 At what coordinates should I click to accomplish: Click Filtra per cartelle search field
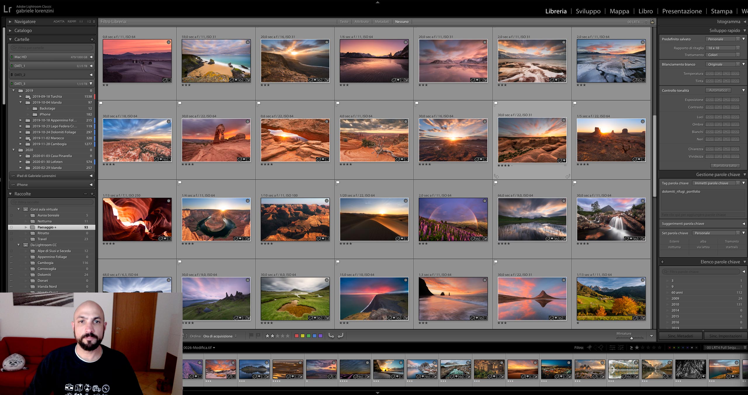[52, 48]
